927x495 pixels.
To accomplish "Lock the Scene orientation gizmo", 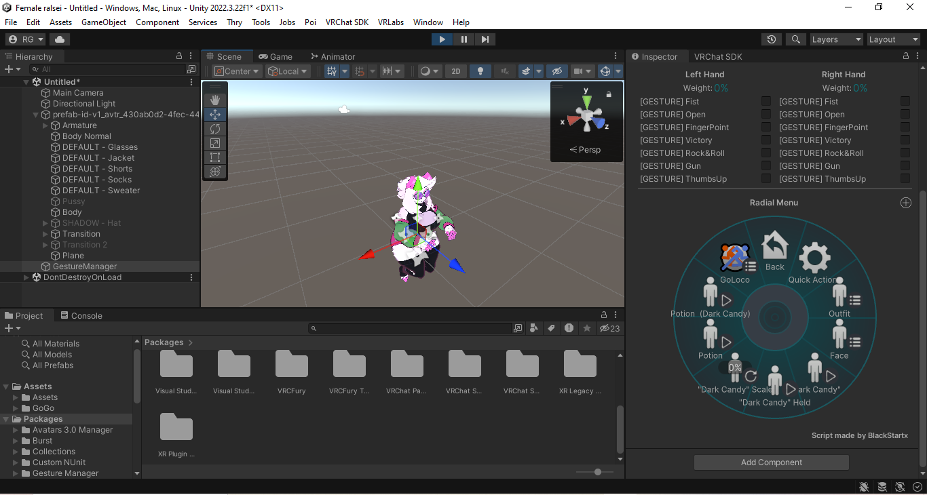I will tap(609, 94).
